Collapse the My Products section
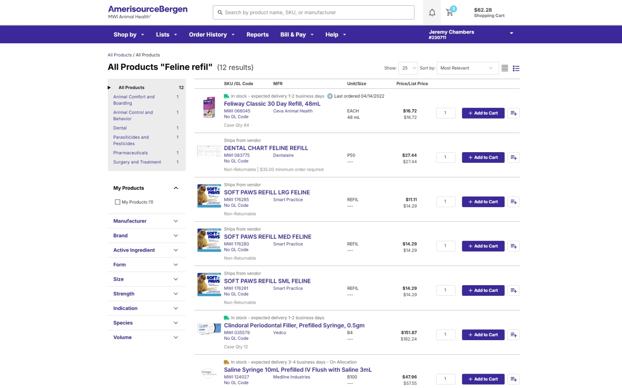This screenshot has width=622, height=388. coord(176,188)
